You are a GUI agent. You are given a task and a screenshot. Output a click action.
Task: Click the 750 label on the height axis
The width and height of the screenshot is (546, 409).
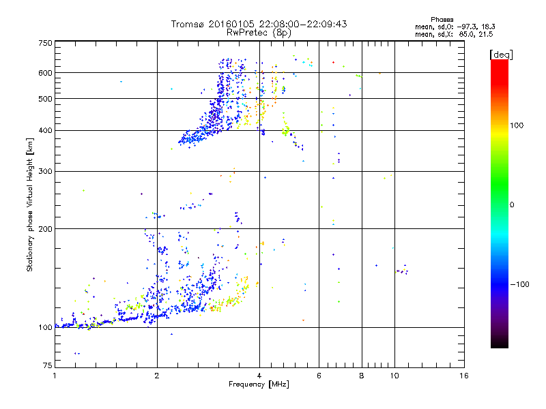pyautogui.click(x=46, y=43)
